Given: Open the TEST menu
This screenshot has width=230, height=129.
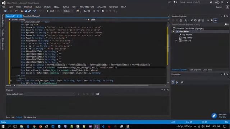Looking at the screenshot, I should [x=74, y=7].
